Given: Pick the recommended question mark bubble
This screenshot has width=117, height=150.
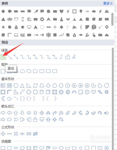Looking at the screenshot, I should (x=94, y=27).
